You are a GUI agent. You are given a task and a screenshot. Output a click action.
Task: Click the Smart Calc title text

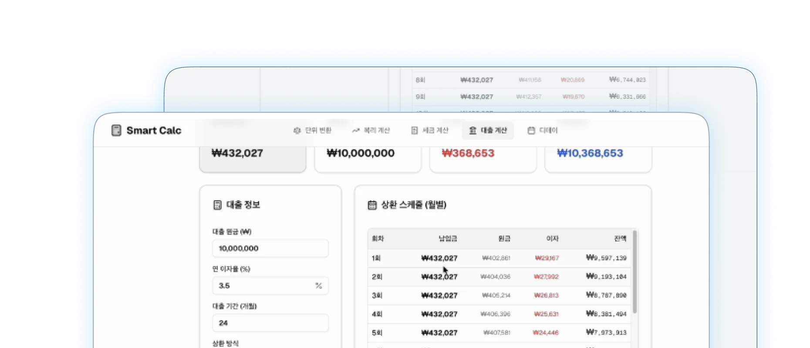[154, 130]
